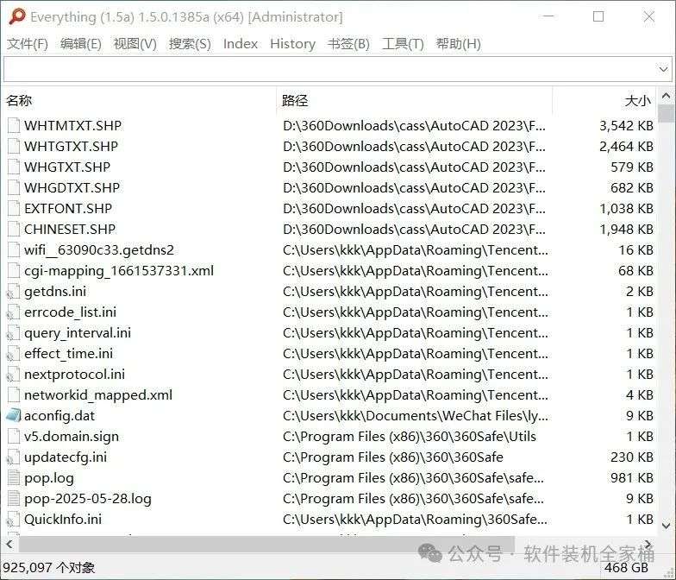Click the cgi-mapping xml file icon

14,270
